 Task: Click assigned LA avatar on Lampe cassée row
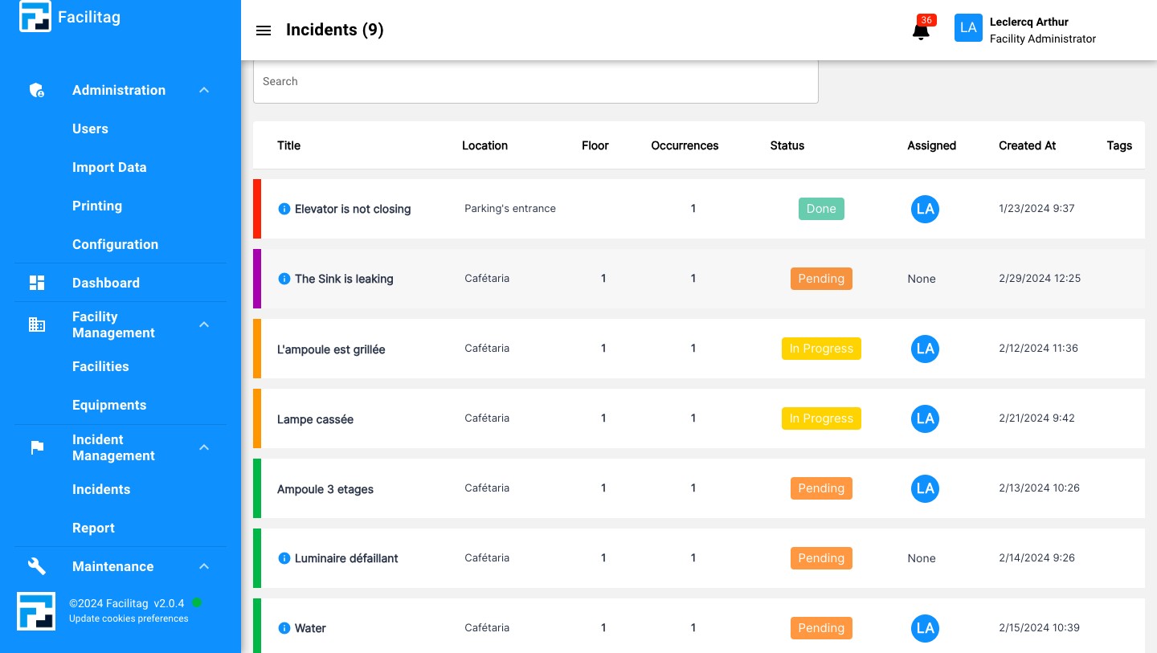point(925,418)
